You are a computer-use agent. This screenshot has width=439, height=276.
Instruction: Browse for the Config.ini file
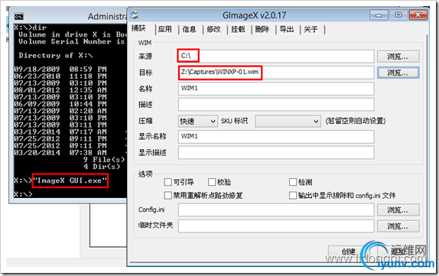coord(398,210)
